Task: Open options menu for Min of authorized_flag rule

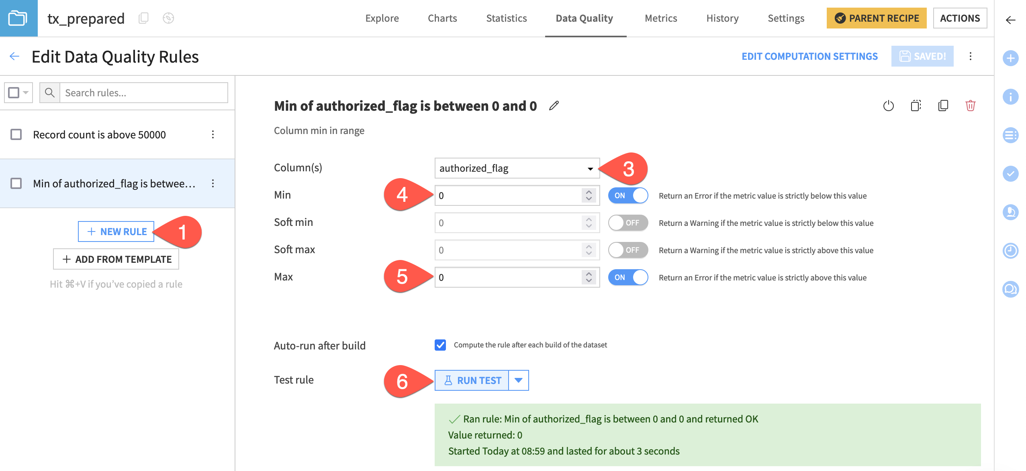Action: (213, 183)
